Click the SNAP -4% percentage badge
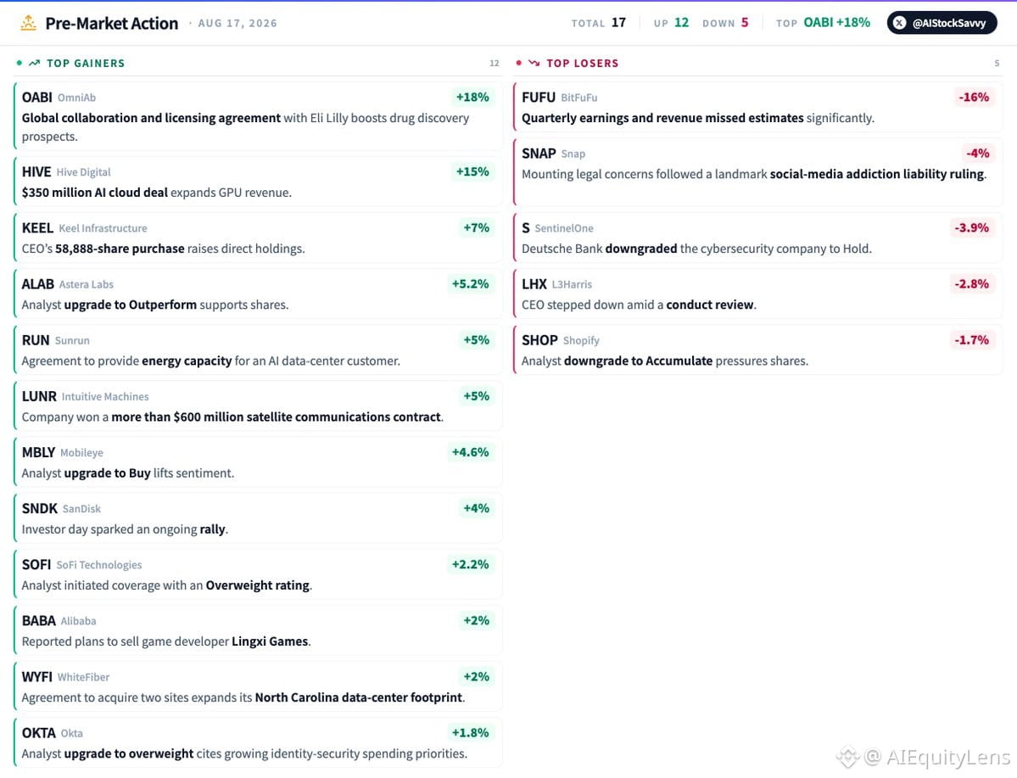Image resolution: width=1017 pixels, height=778 pixels. [977, 154]
